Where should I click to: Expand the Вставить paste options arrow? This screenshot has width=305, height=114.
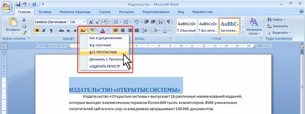[13, 33]
